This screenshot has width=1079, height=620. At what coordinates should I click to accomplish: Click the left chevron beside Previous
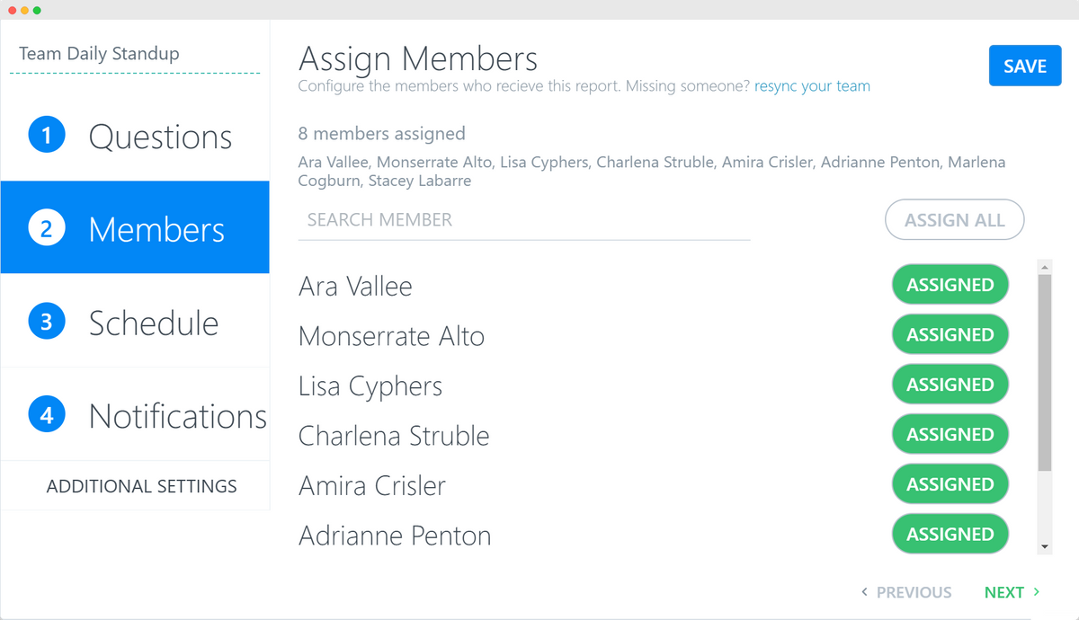click(864, 592)
